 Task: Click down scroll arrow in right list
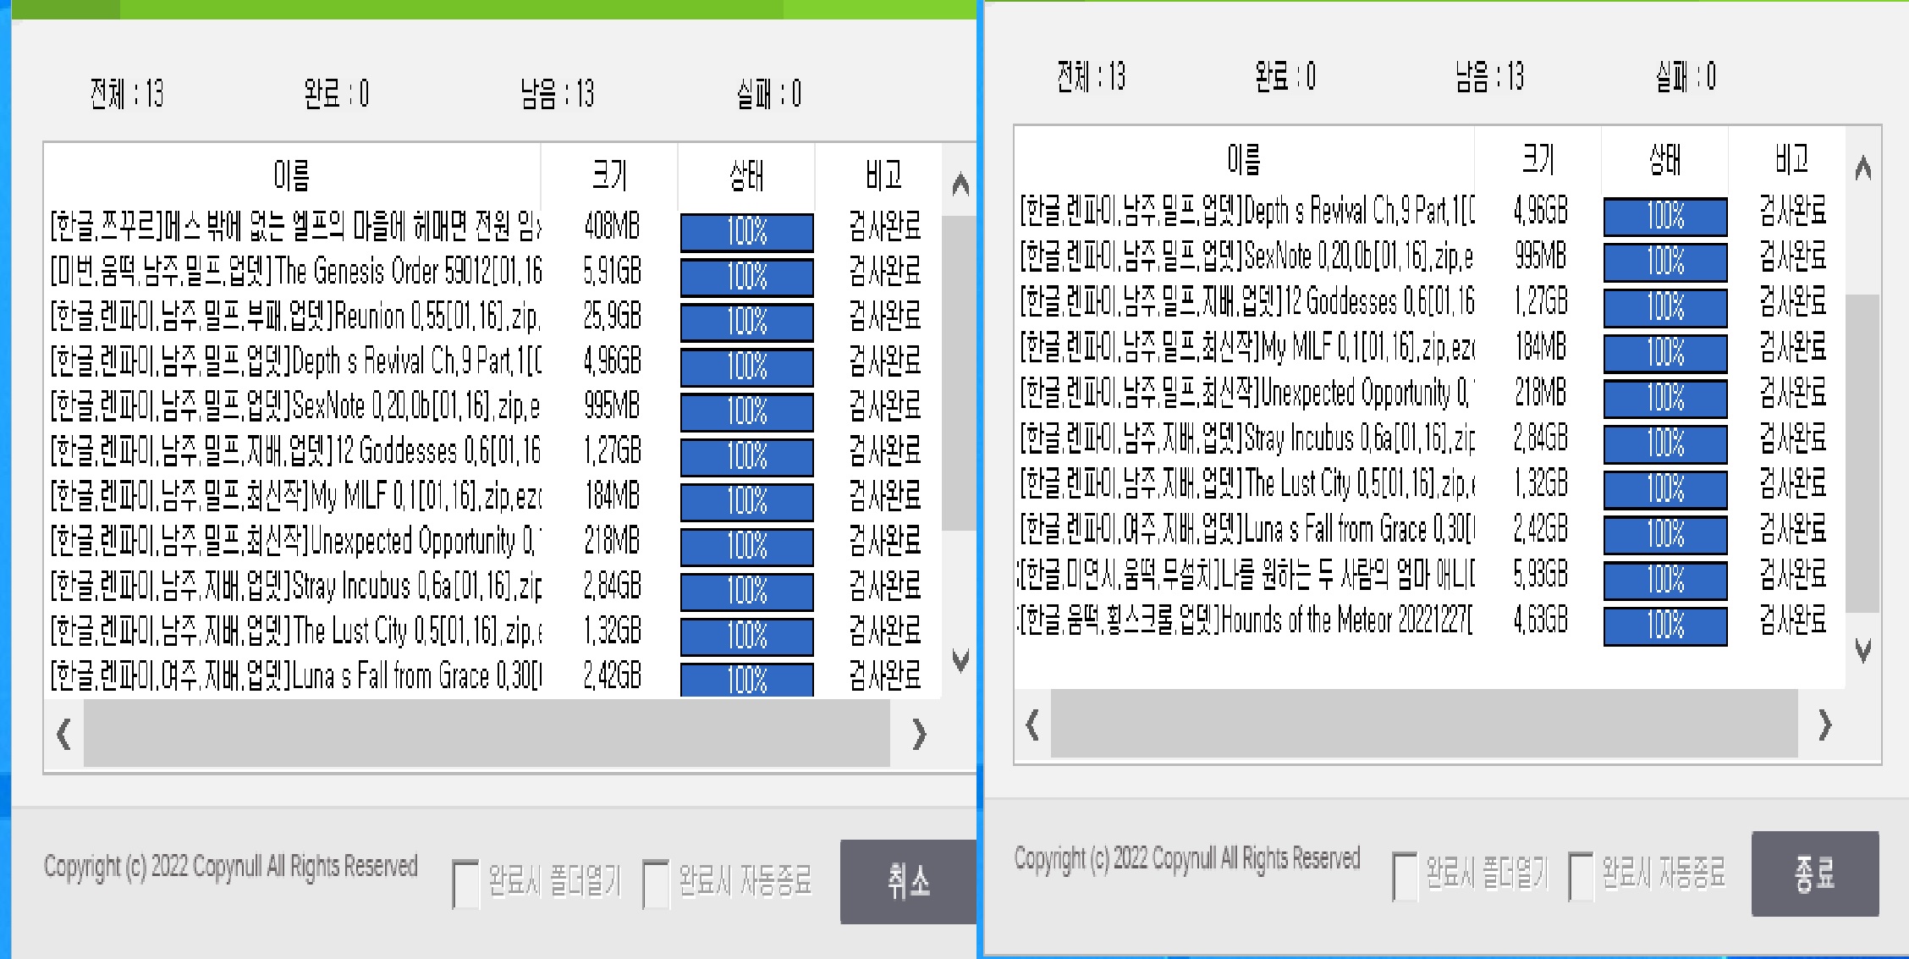pos(1862,650)
